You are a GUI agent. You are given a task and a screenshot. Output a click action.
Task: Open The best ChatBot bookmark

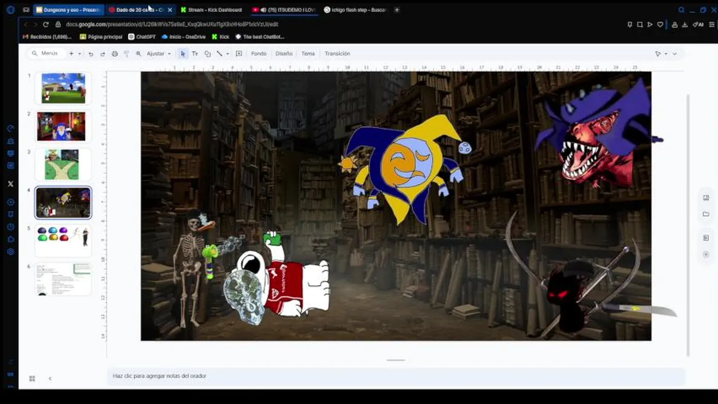click(260, 37)
